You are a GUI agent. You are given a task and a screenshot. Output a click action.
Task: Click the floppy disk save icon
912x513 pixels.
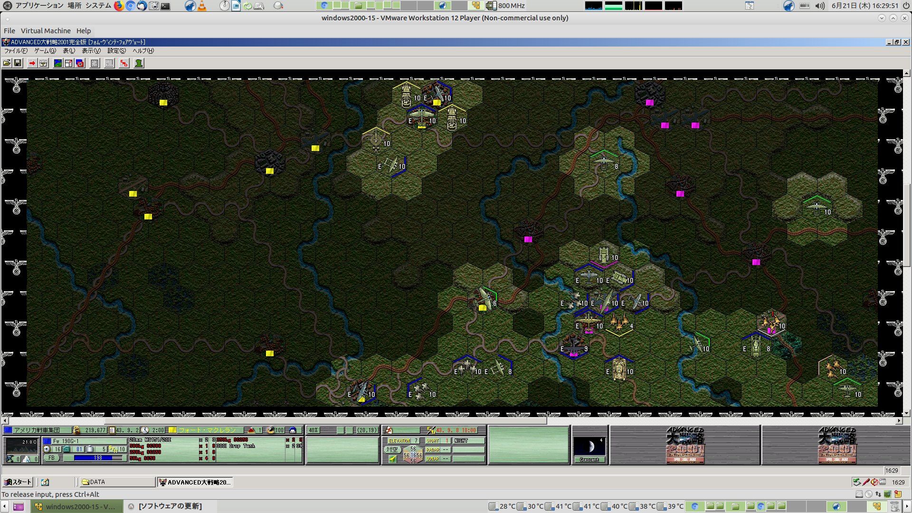pyautogui.click(x=18, y=63)
